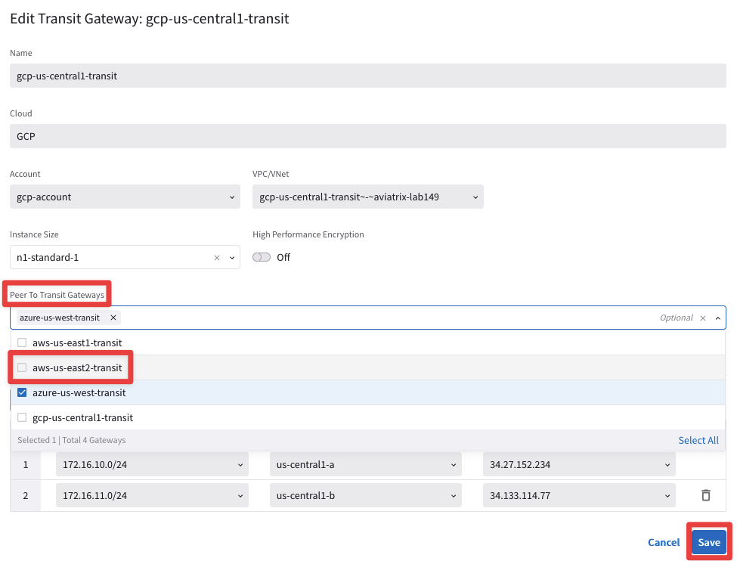The image size is (737, 561).
Task: Toggle High Performance Encryption switch
Action: coord(262,257)
